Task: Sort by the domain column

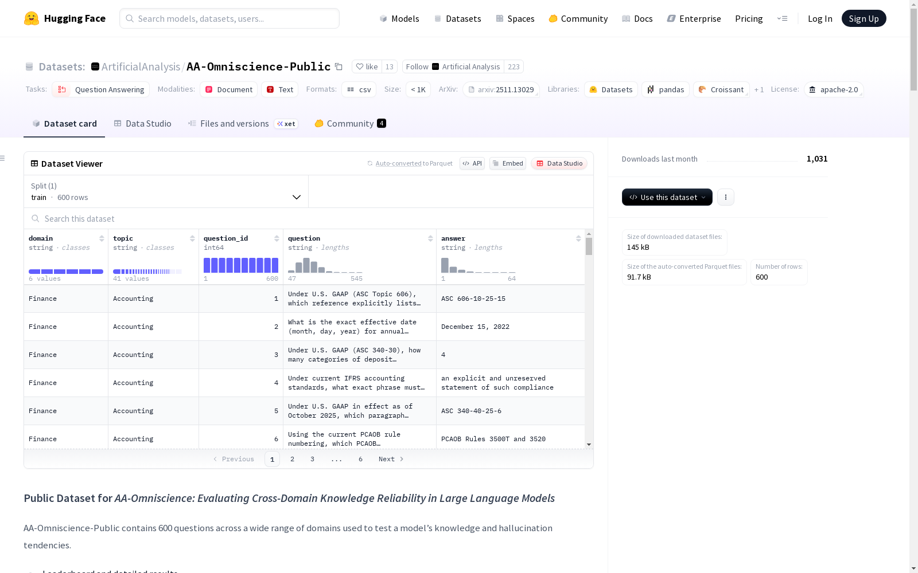Action: [102, 238]
